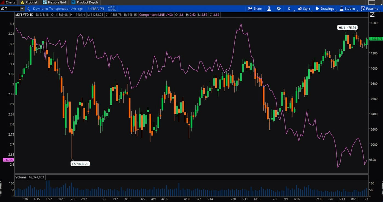Click the Share button
This screenshot has width=383, height=202.
coord(255,9)
